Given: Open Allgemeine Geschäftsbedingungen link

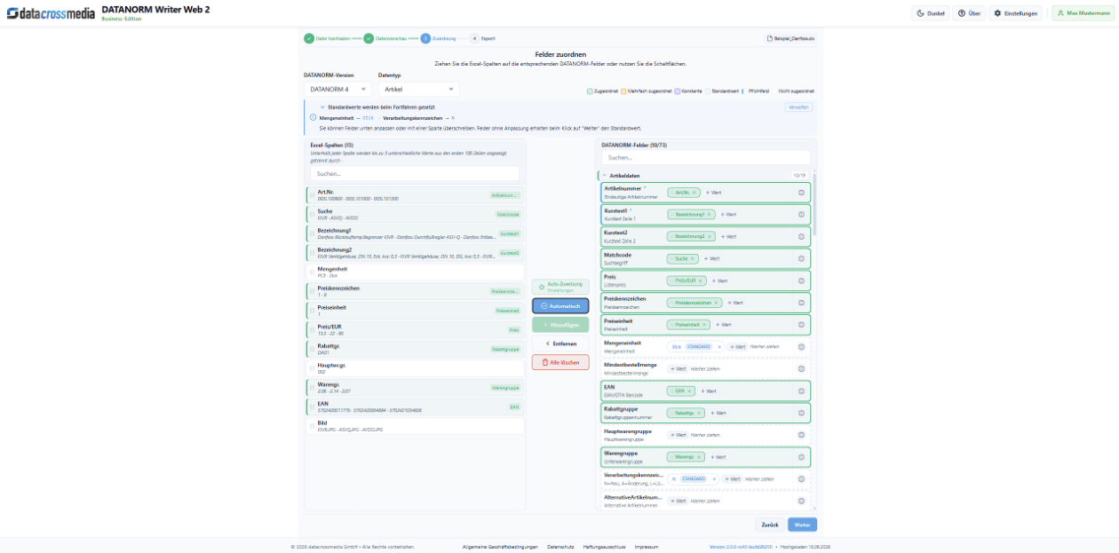Looking at the screenshot, I should pyautogui.click(x=501, y=547).
